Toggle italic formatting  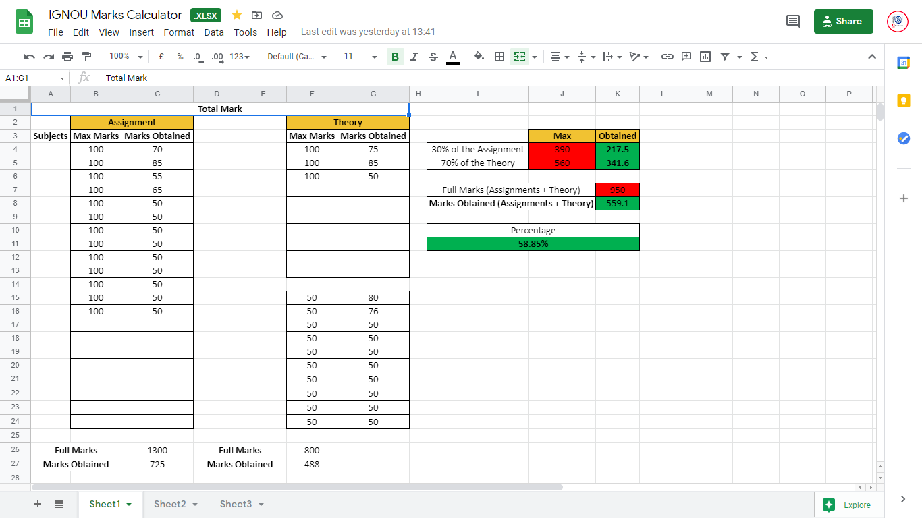414,57
